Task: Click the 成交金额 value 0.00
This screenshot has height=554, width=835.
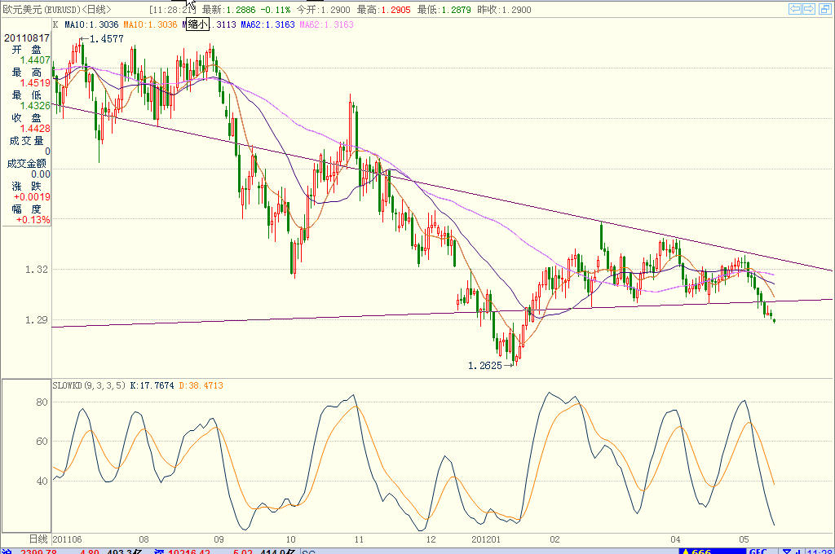Action: (x=41, y=174)
